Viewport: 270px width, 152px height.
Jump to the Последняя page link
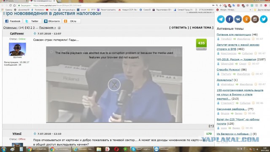click(47, 27)
